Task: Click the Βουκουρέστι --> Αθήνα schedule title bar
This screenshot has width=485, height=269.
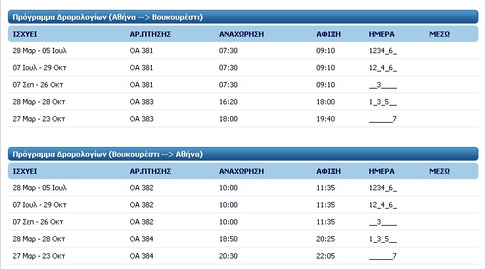Action: pyautogui.click(x=242, y=154)
